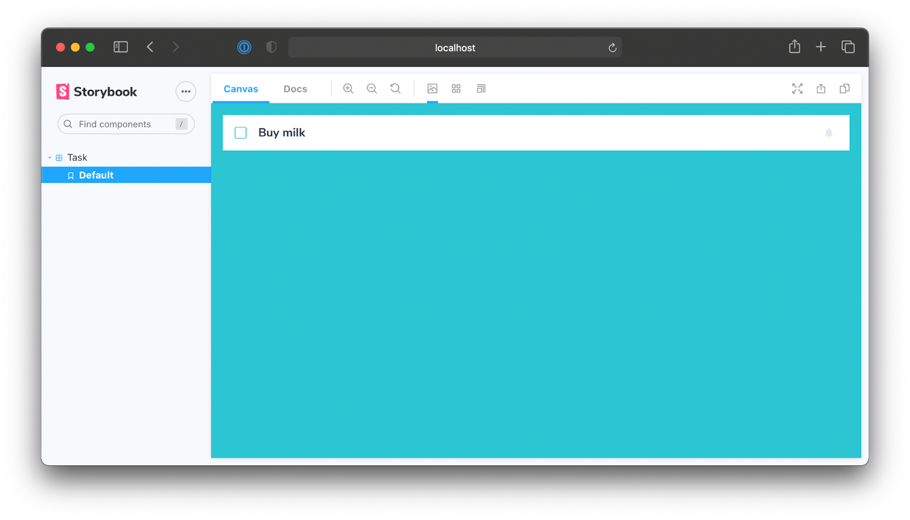Collapse the Task component tree
Viewport: 910px width, 520px height.
(x=50, y=158)
